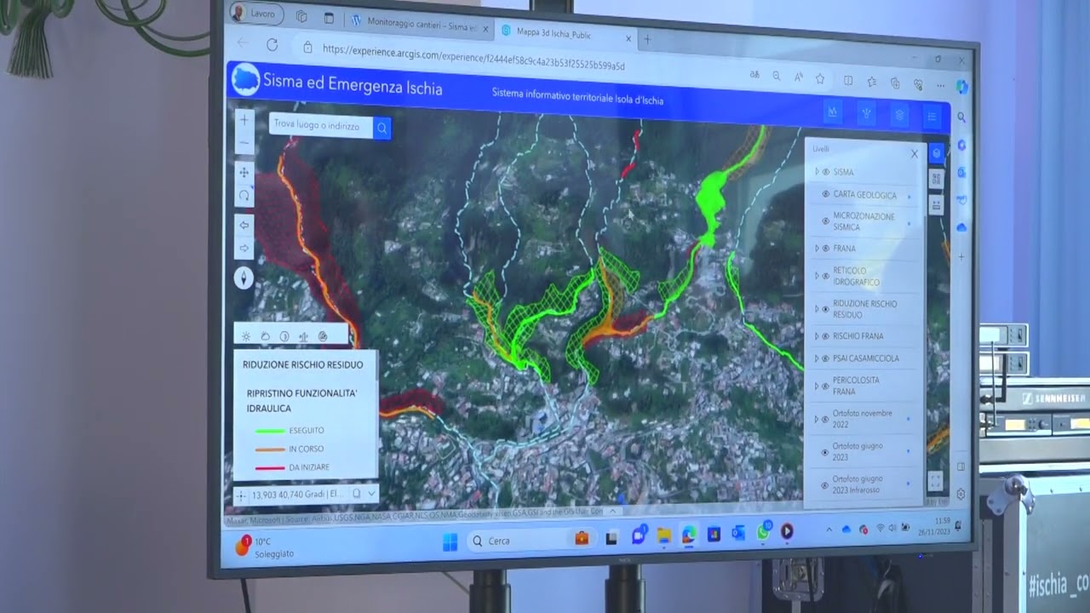This screenshot has height=613, width=1090.
Task: Open the measurement tool in the map toolbar
Action: 303,336
